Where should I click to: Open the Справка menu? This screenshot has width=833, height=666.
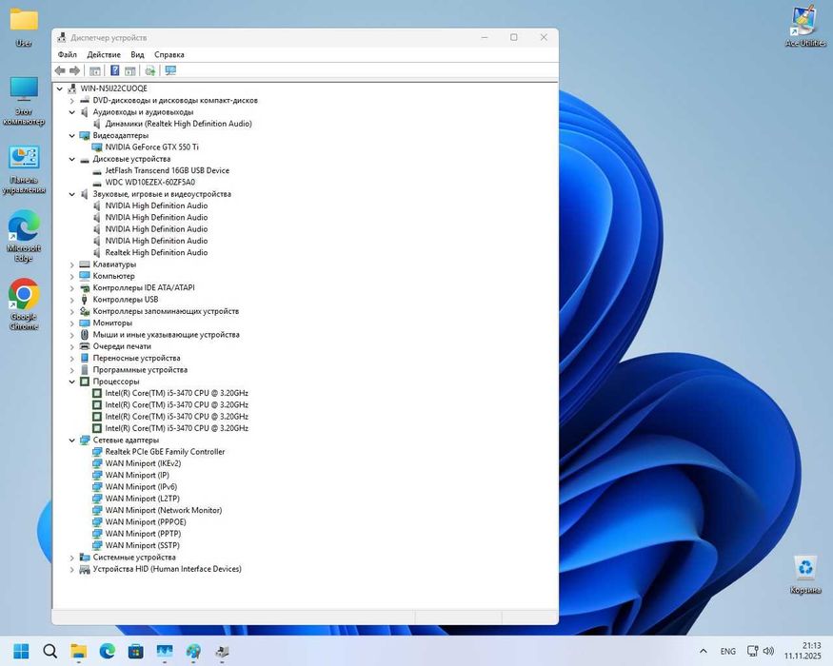[169, 54]
